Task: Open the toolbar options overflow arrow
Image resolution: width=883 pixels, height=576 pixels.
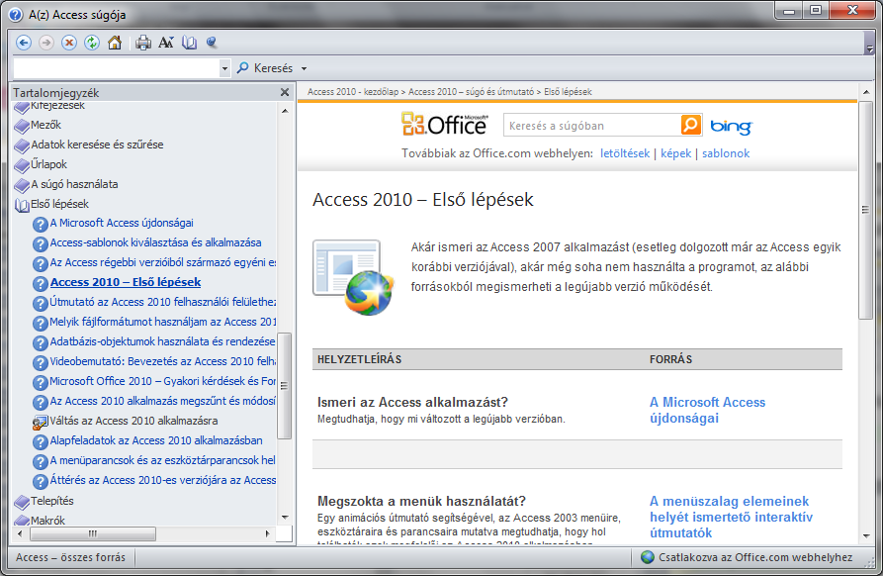Action: [x=869, y=49]
